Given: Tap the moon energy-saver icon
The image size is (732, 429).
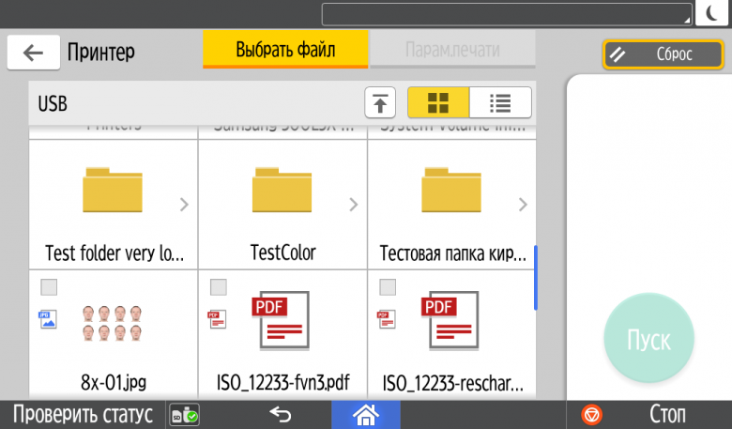Looking at the screenshot, I should point(711,12).
